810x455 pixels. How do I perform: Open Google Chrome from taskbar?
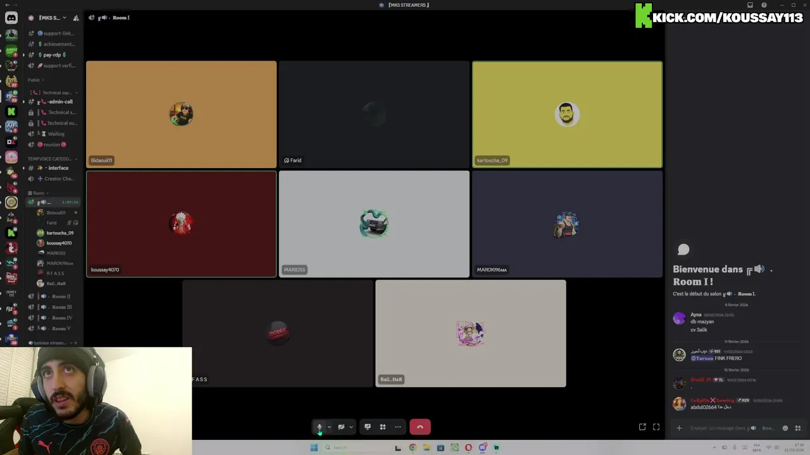(413, 447)
